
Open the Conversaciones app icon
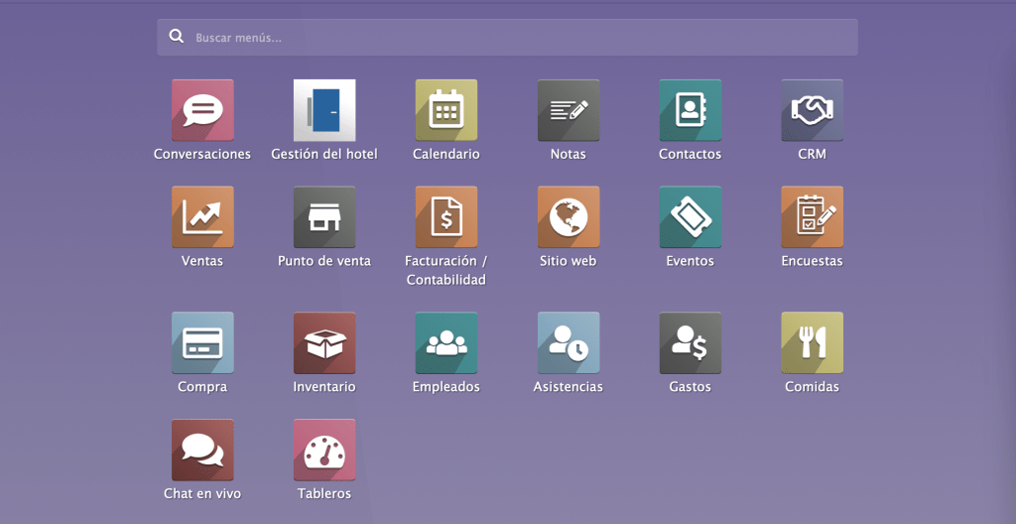coord(202,110)
